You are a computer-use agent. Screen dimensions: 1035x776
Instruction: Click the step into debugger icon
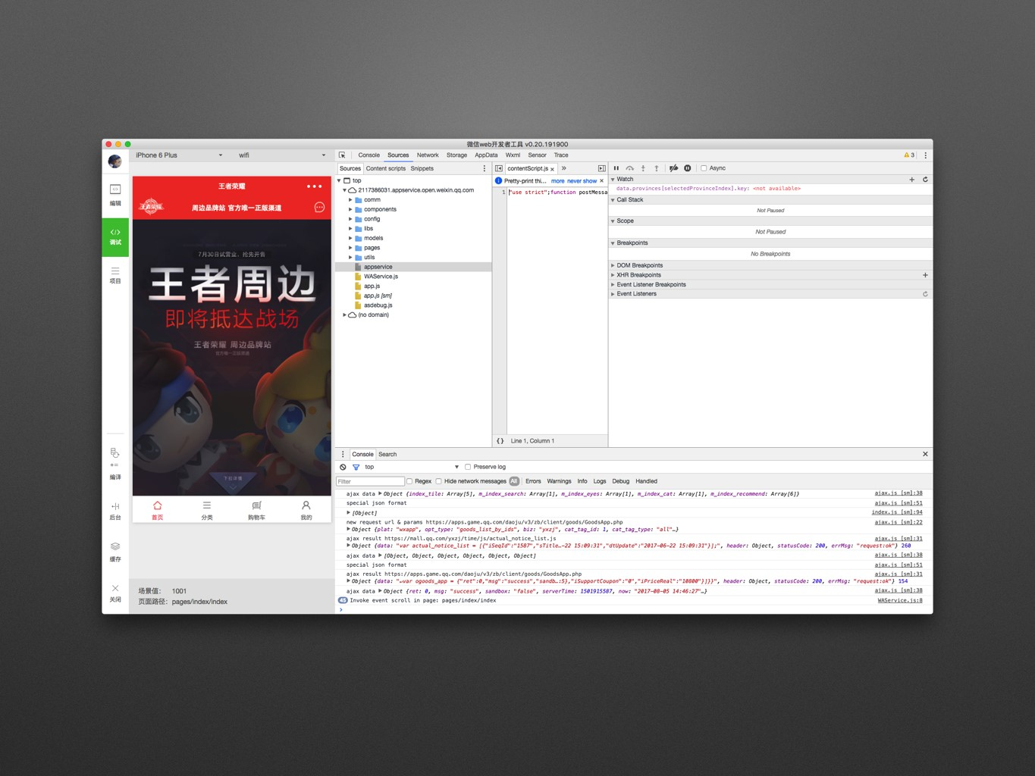coord(643,168)
